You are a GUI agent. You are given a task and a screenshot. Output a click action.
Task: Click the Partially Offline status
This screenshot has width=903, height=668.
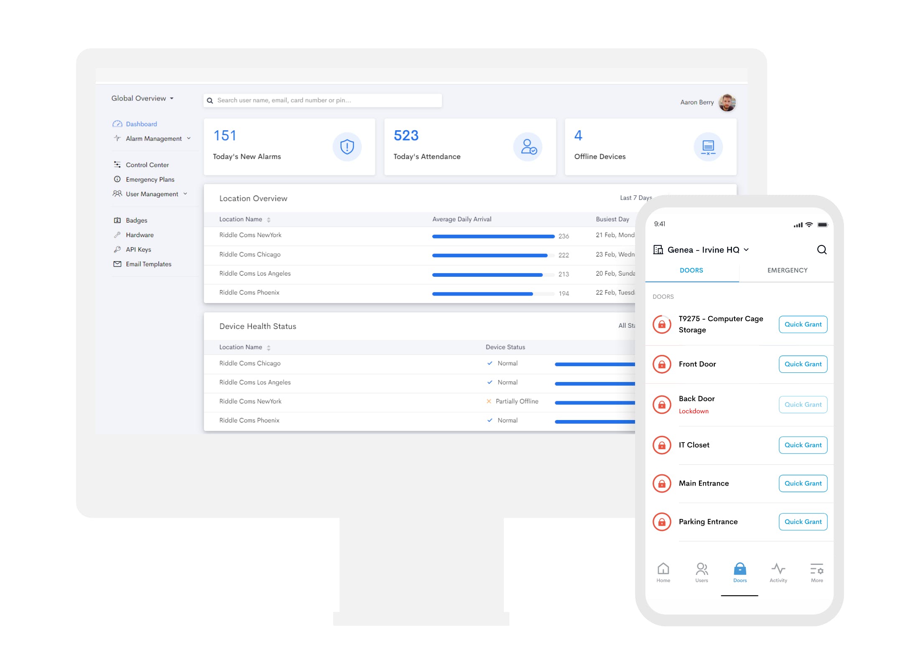(513, 402)
